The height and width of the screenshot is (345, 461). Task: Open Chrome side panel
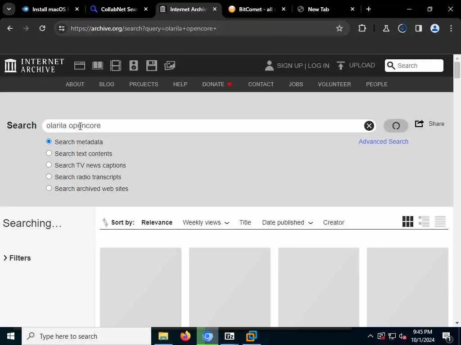[418, 28]
